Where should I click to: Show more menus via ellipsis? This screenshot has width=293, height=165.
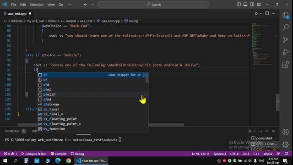pyautogui.click(x=70, y=5)
